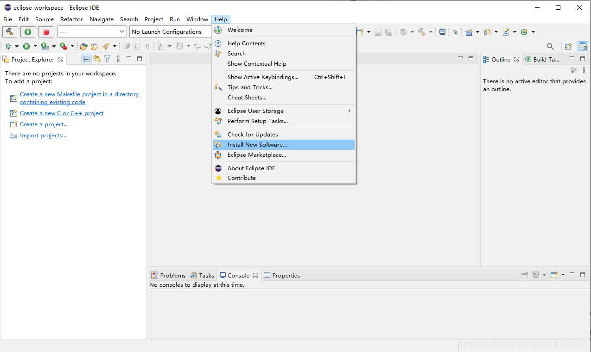The image size is (591, 352).
Task: Click the Save All toolbar icon
Action: 388,32
